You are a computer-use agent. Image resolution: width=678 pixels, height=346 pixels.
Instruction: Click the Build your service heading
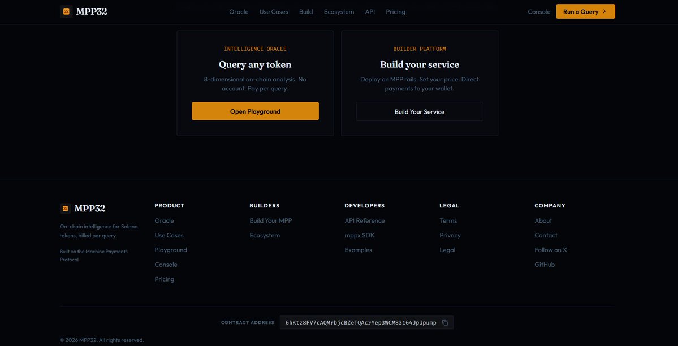tap(420, 64)
